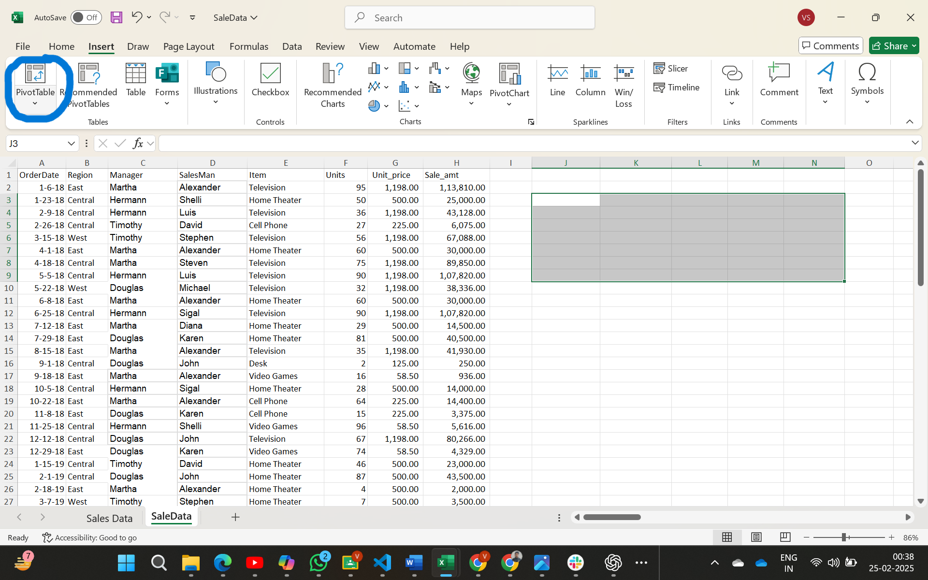Viewport: 928px width, 580px height.
Task: Toggle AutoSave on
Action: pyautogui.click(x=86, y=17)
